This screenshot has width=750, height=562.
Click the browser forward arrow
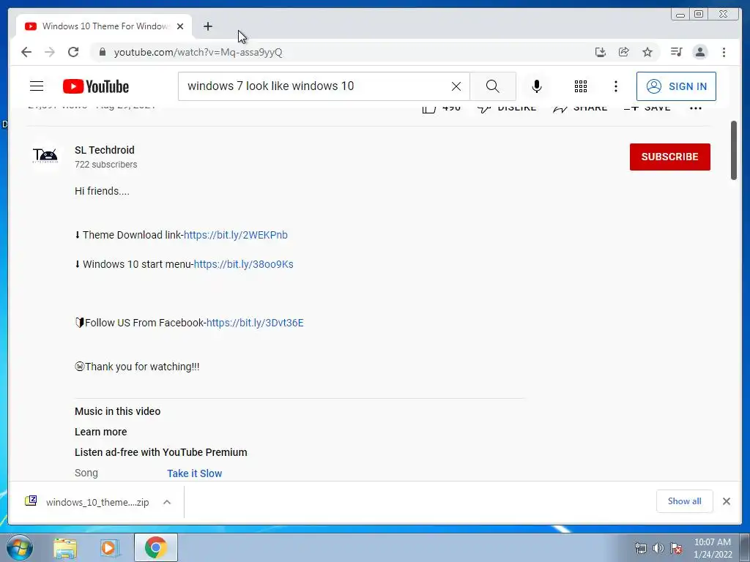50,52
